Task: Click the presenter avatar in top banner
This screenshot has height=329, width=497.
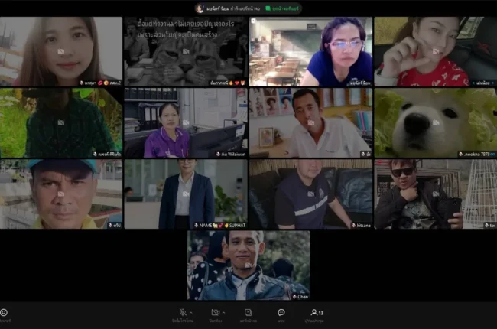Action: tap(200, 8)
